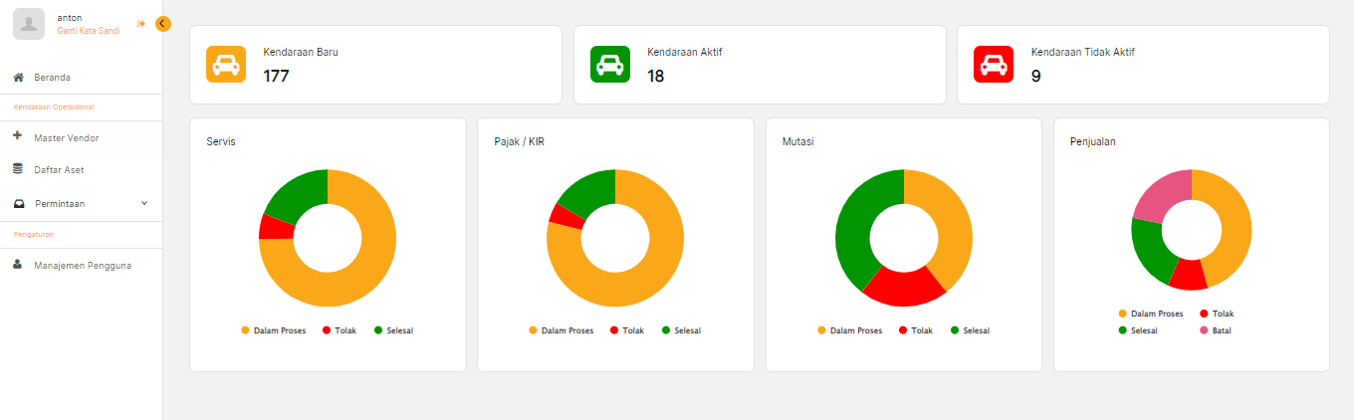
Task: Click the red Kendaraan Tidak Aktif car icon
Action: coord(993,65)
